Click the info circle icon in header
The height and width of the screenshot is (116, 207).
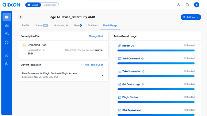point(187,5)
